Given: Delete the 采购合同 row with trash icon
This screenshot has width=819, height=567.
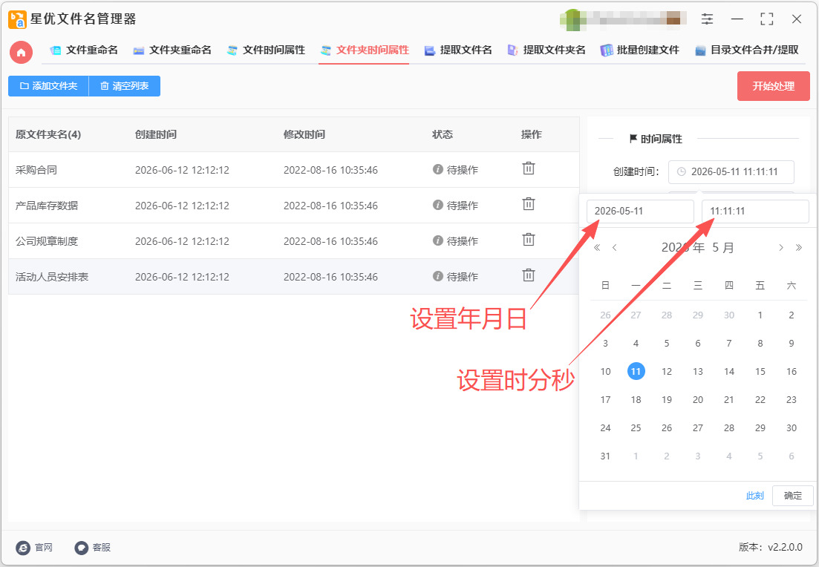Looking at the screenshot, I should 529,168.
